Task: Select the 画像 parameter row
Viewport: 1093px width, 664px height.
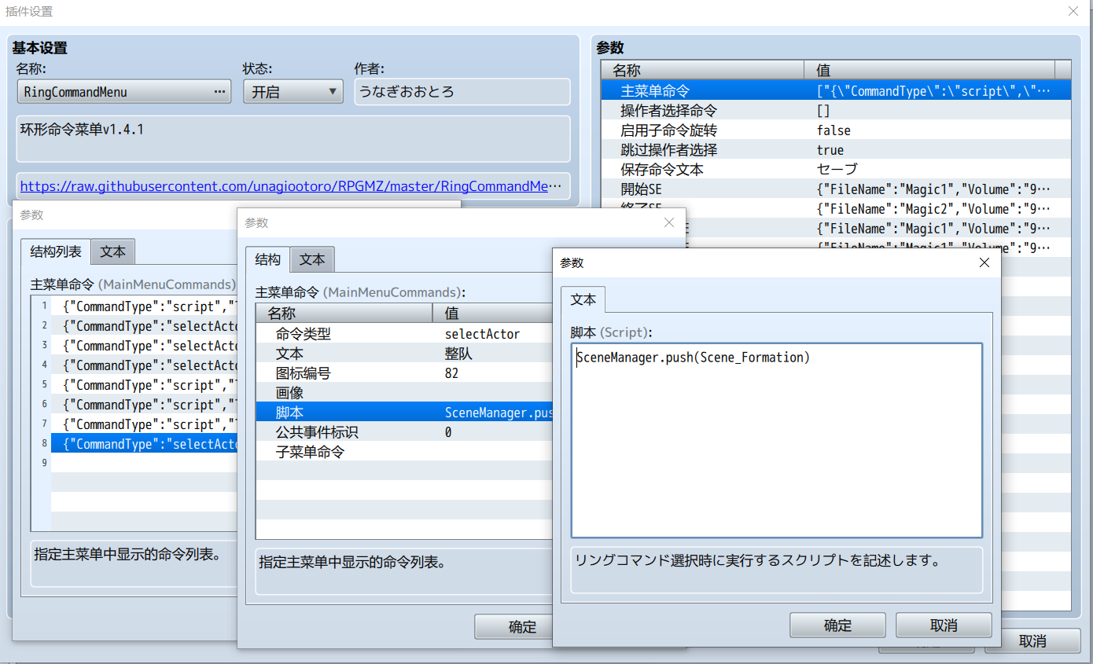Action: [x=404, y=393]
